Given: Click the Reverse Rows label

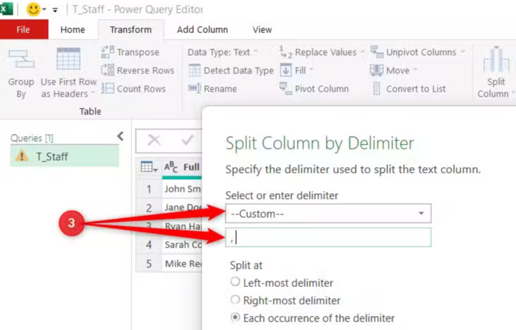Looking at the screenshot, I should point(146,71).
